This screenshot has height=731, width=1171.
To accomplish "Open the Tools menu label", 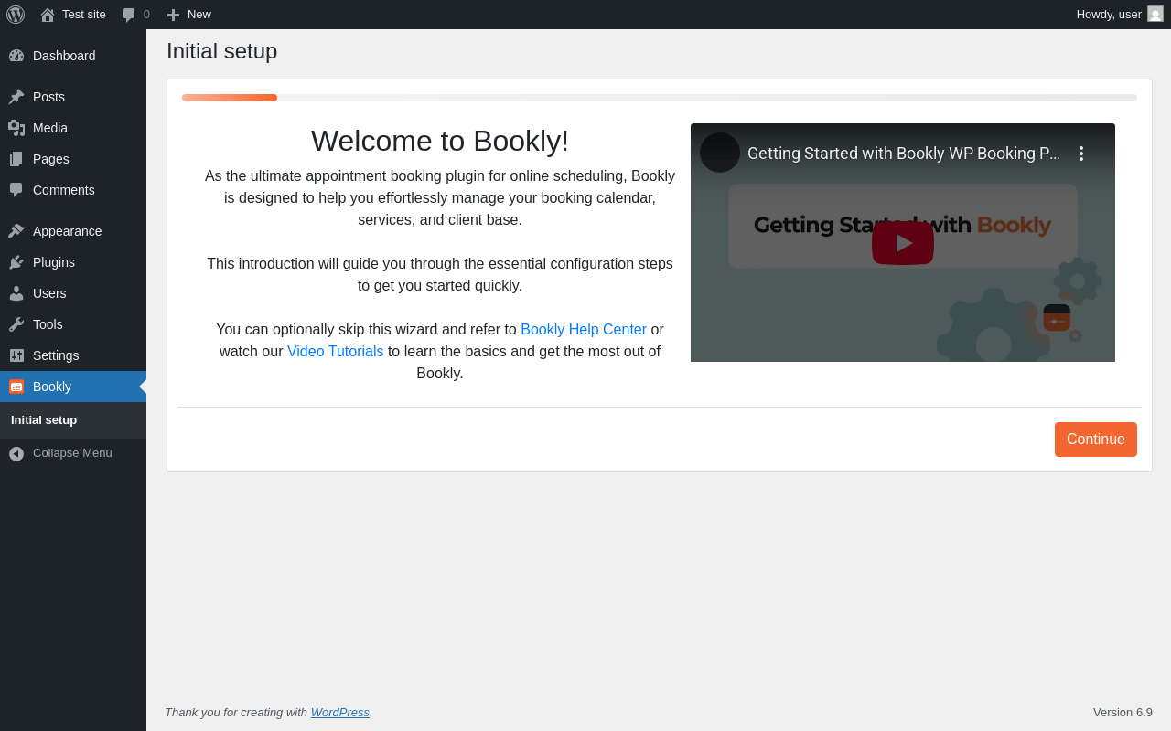I will pos(48,324).
